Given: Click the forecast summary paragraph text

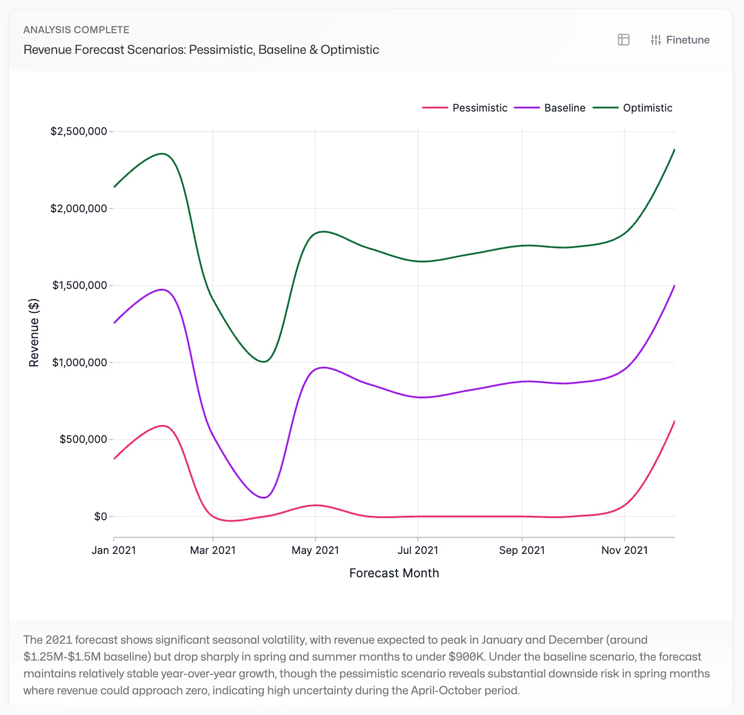Looking at the screenshot, I should click(x=366, y=665).
